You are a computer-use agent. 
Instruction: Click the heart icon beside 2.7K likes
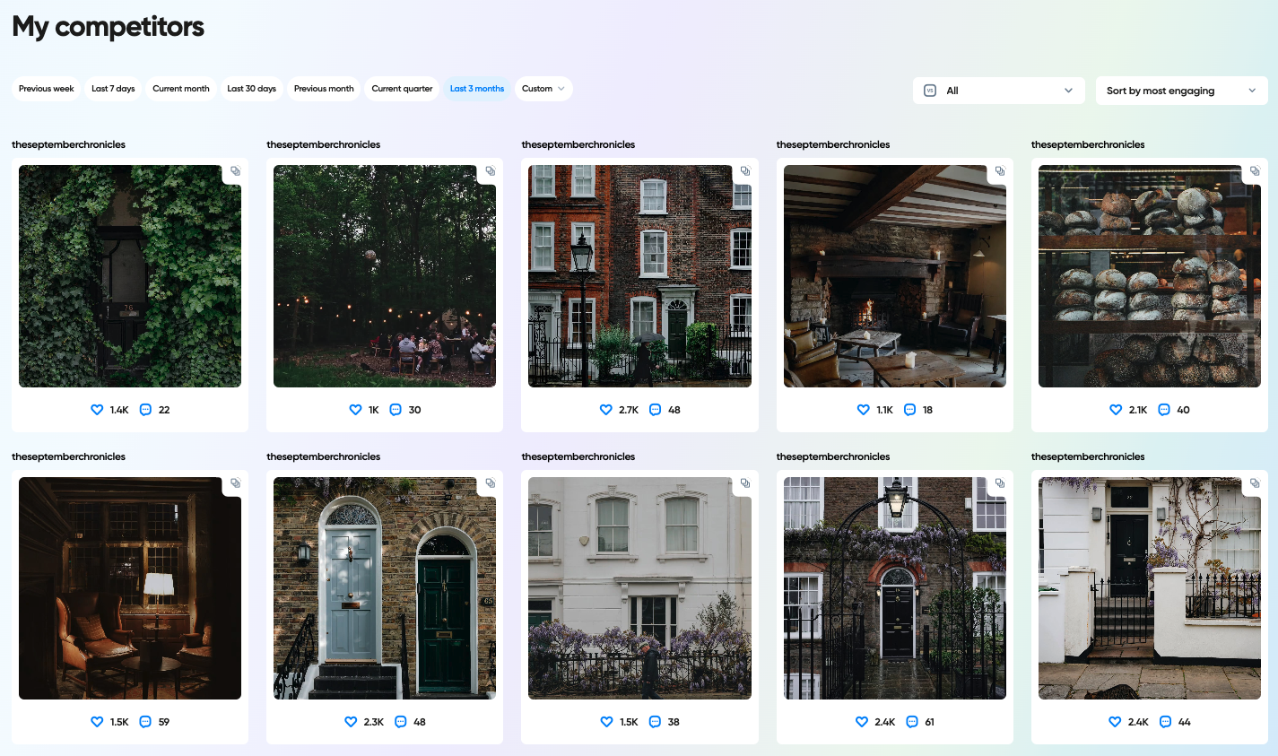[x=605, y=410]
